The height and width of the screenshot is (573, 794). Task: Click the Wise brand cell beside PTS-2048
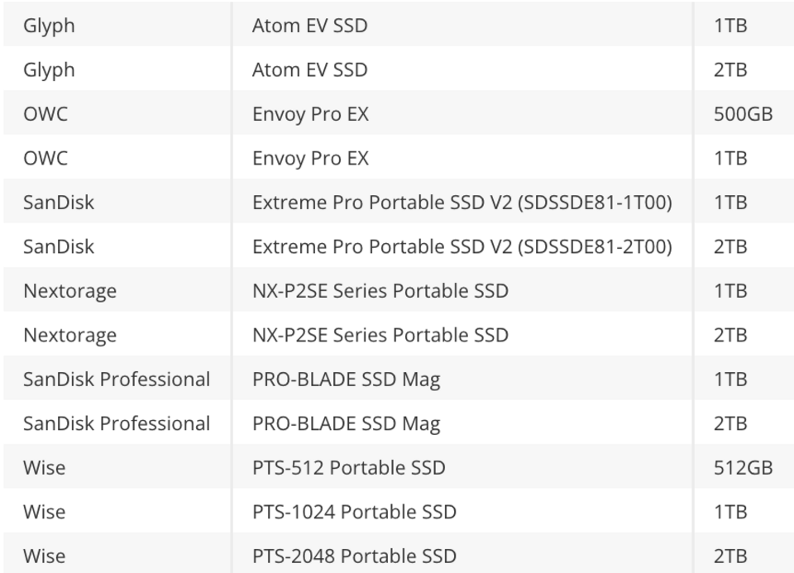click(x=44, y=556)
